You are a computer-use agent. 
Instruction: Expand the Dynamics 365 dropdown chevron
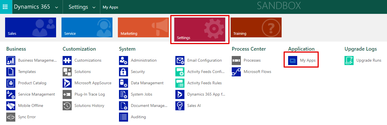[57, 7]
